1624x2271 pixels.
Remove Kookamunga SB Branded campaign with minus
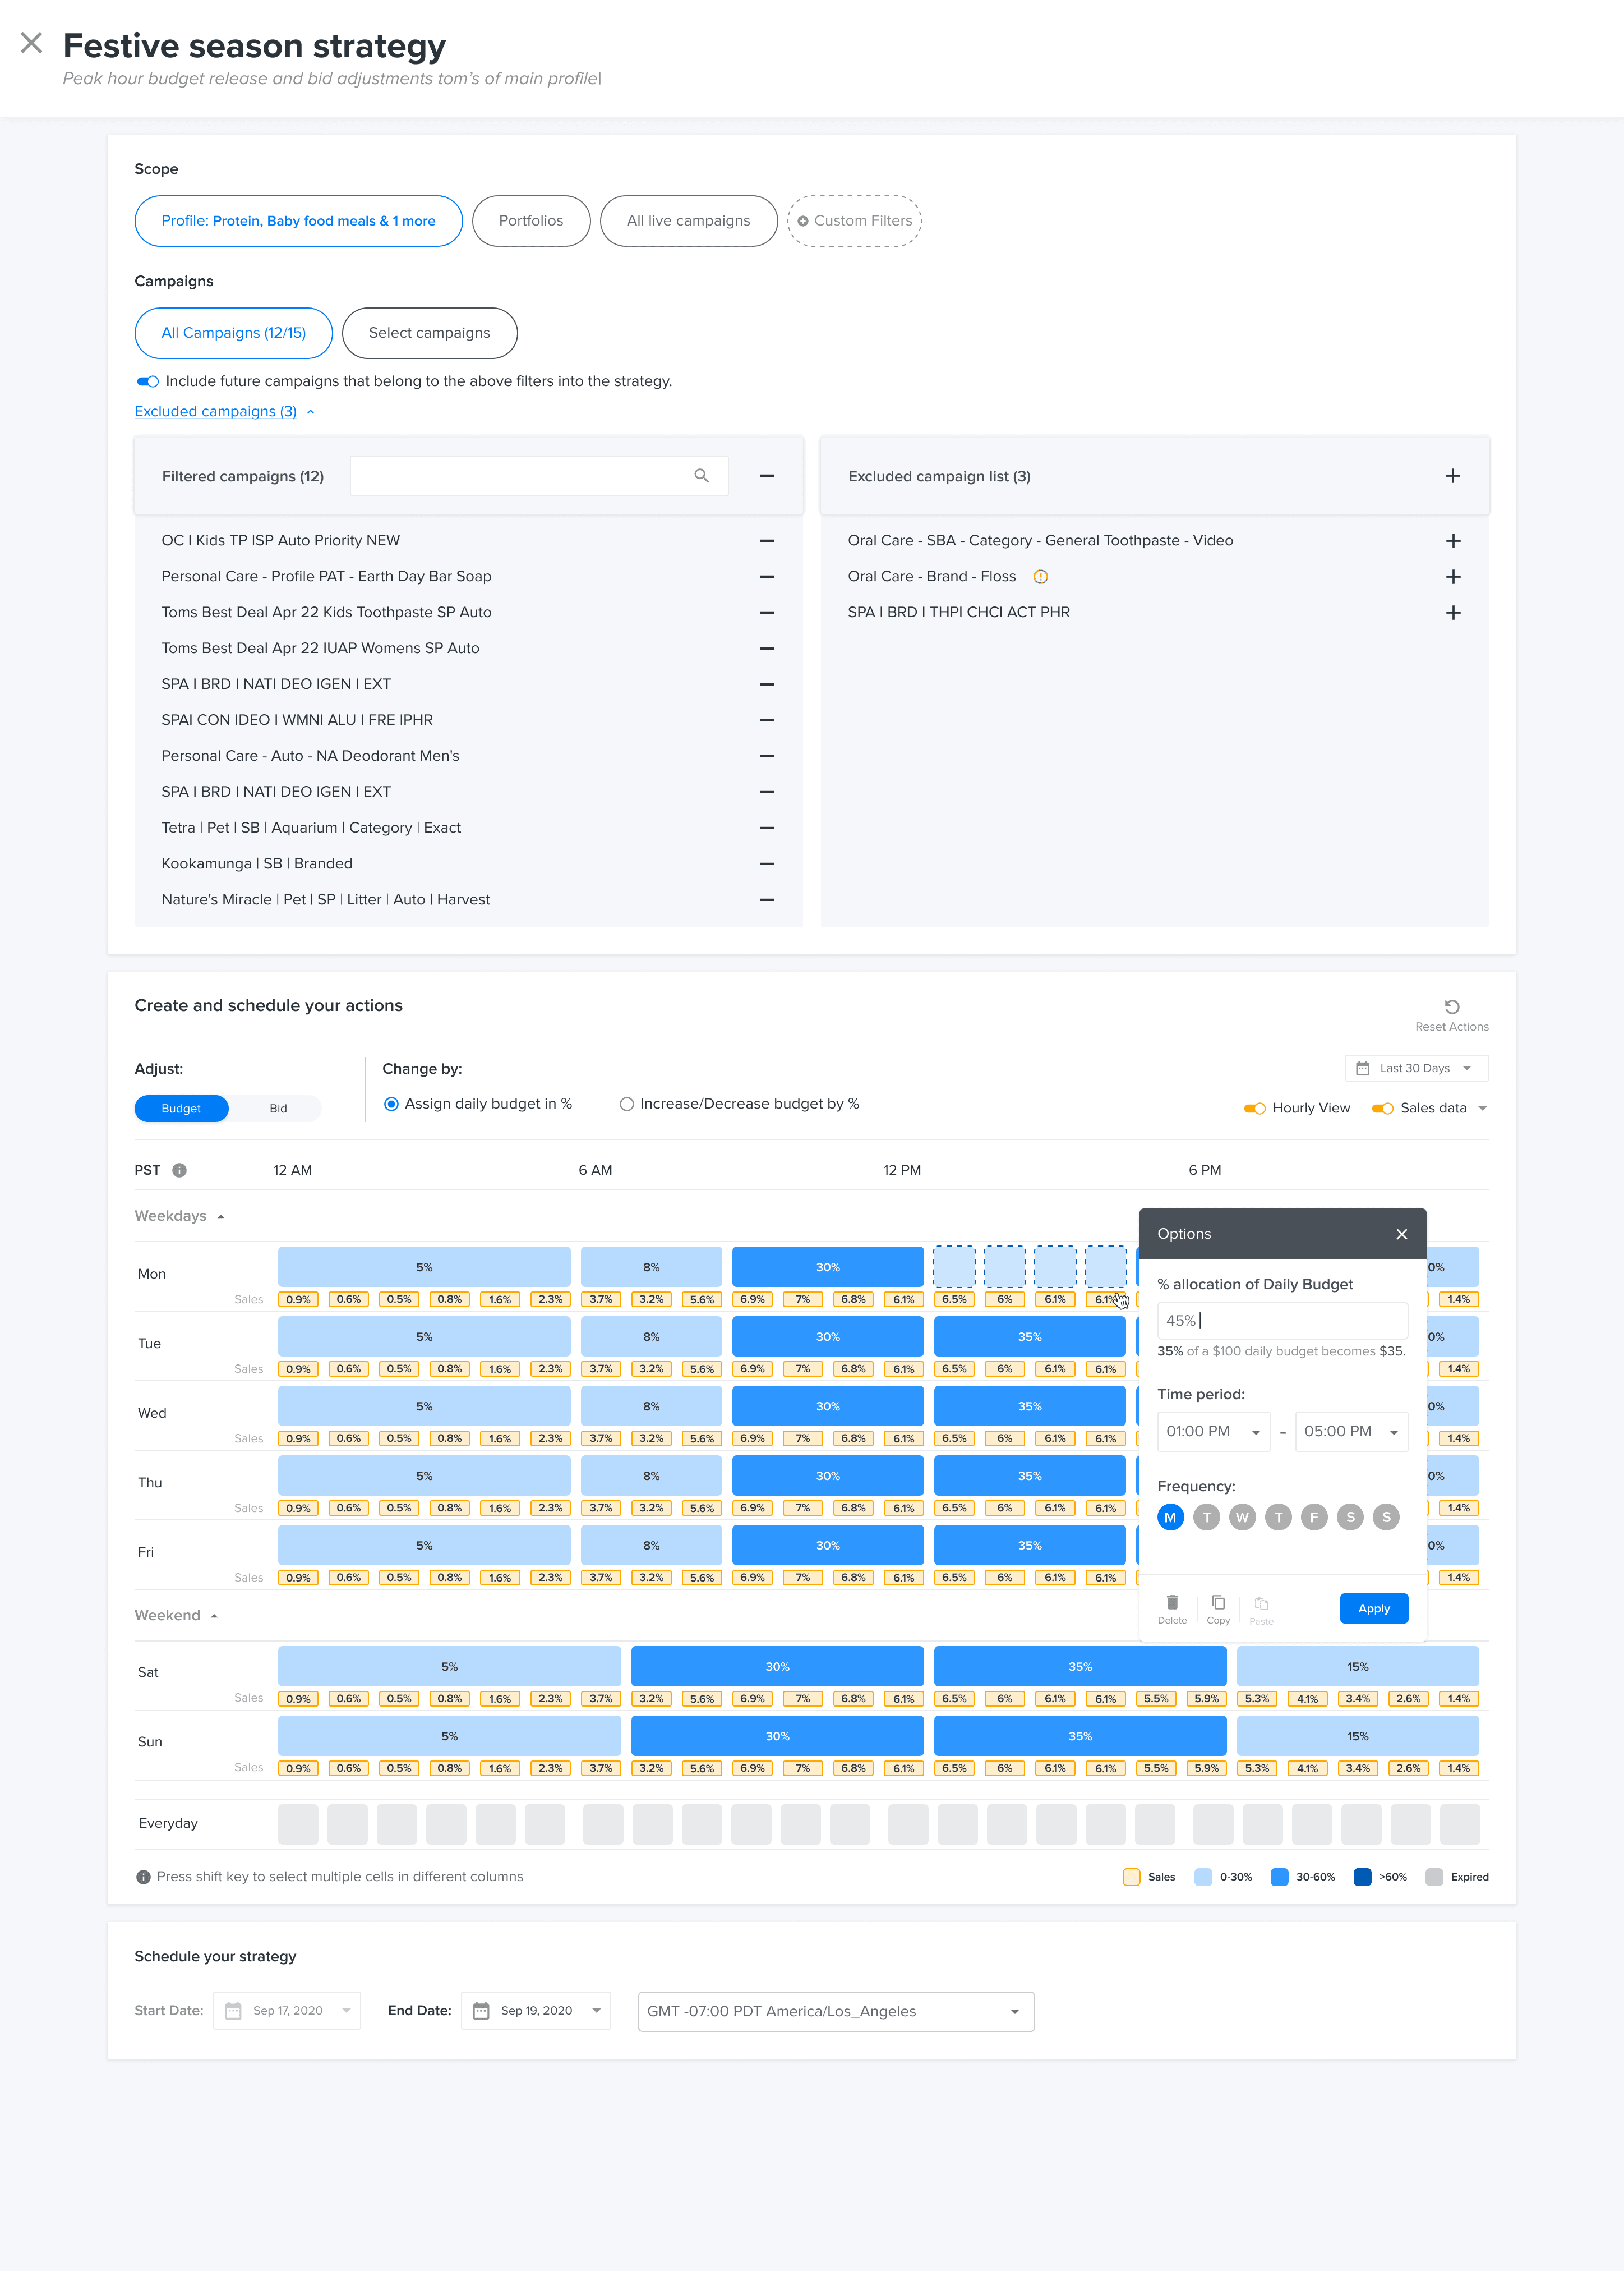click(767, 863)
